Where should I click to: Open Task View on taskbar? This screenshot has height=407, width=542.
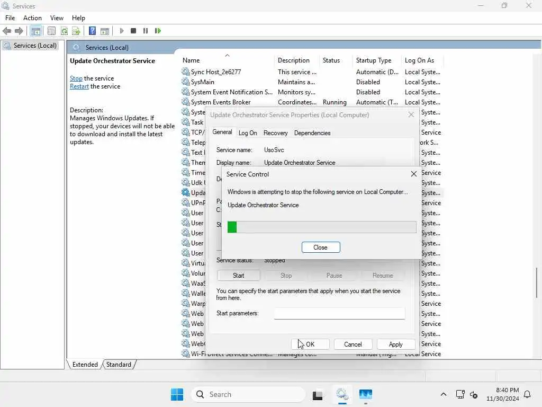point(318,394)
